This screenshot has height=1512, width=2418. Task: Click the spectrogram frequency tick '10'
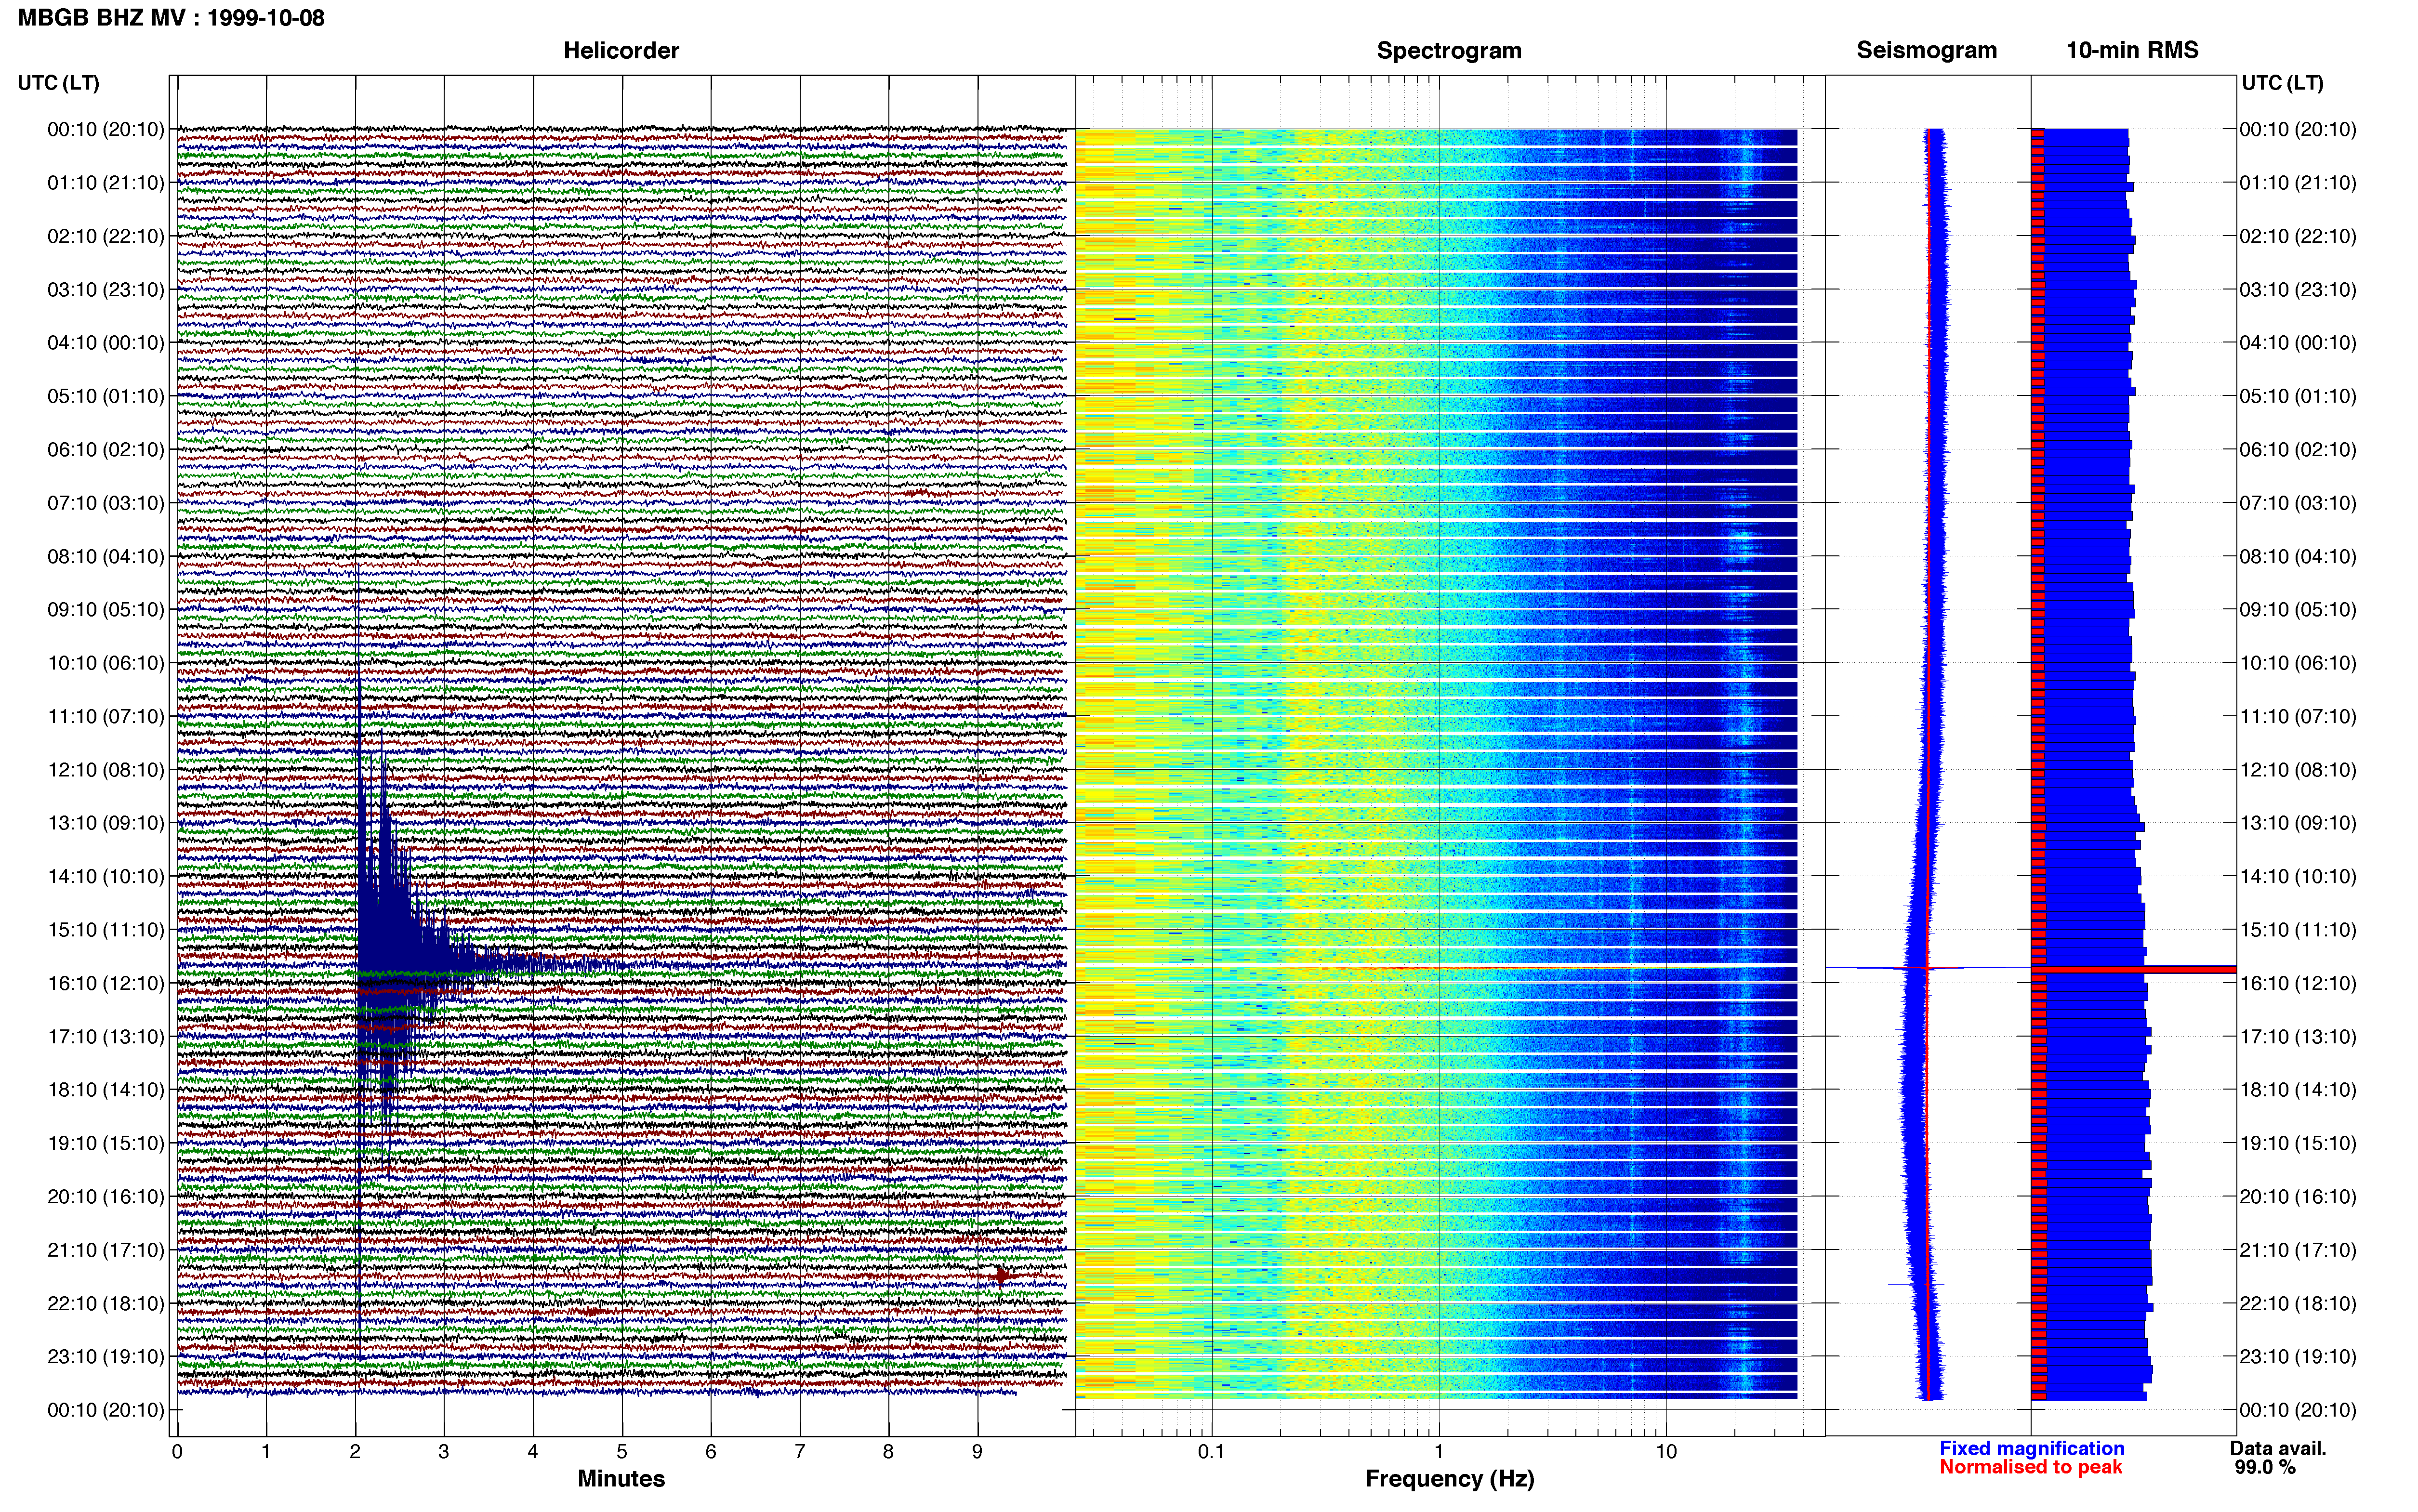[1666, 1452]
